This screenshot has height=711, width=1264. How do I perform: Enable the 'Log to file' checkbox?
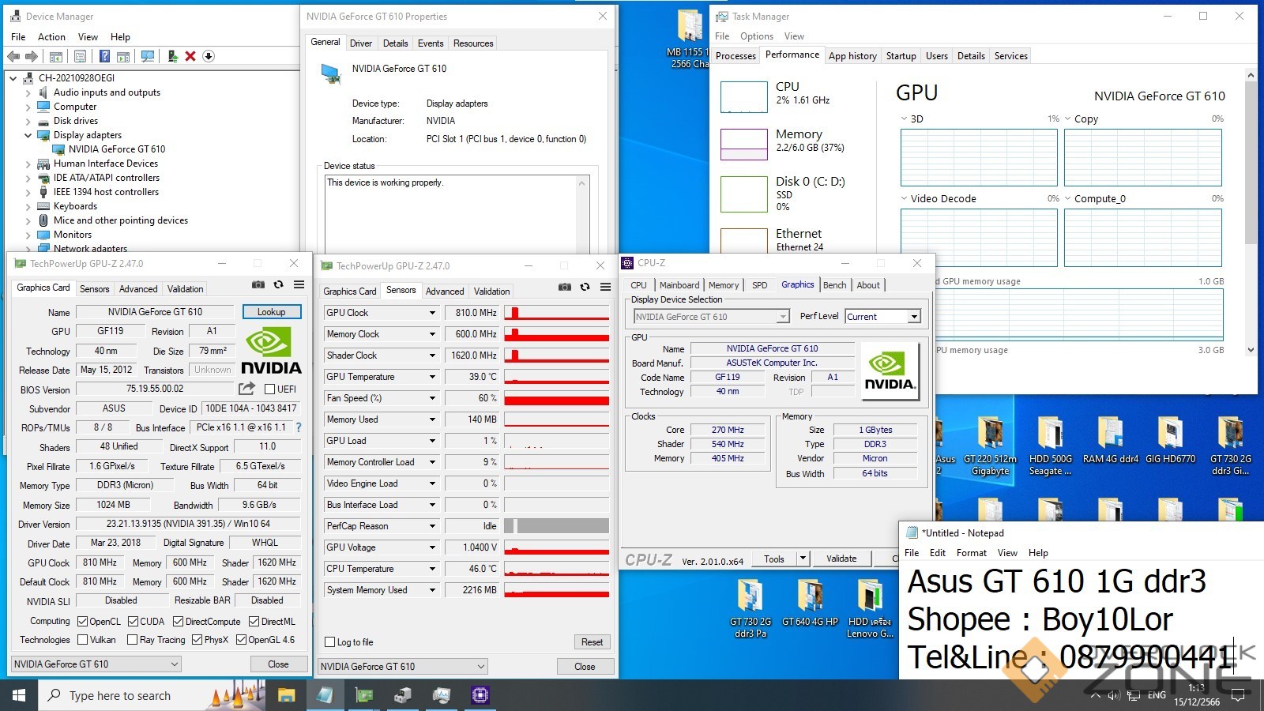[x=330, y=642]
